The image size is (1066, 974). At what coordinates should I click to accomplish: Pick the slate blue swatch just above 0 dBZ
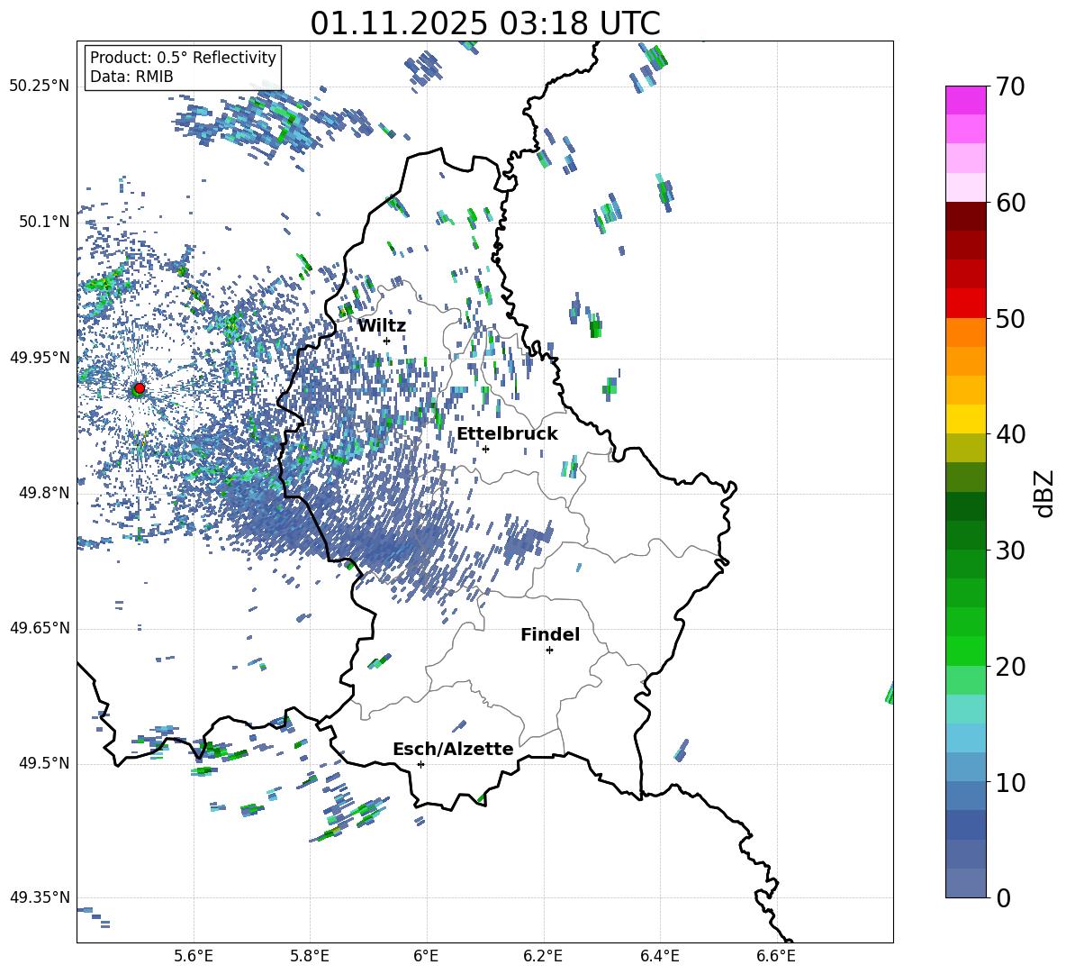[966, 883]
